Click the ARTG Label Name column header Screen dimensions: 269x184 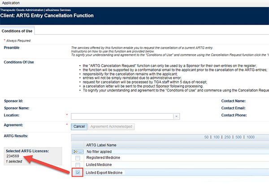[102, 145]
